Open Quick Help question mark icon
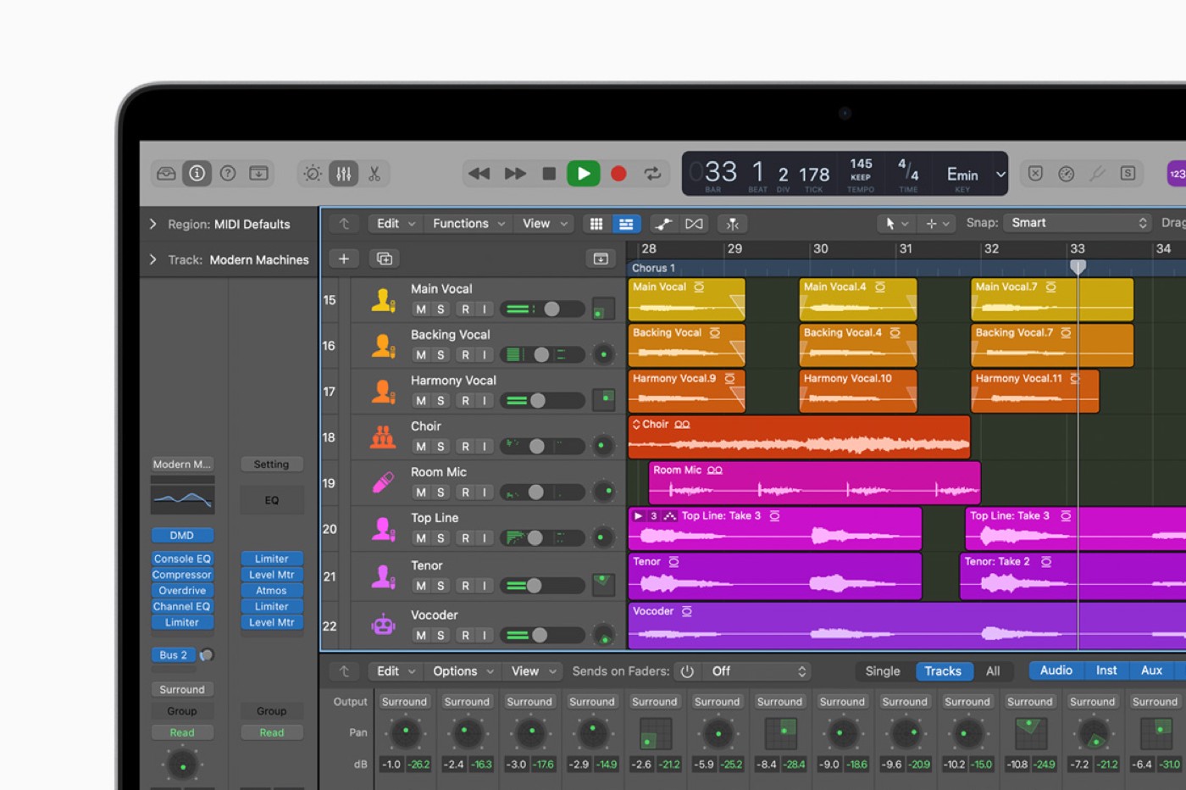This screenshot has height=790, width=1186. click(x=228, y=174)
